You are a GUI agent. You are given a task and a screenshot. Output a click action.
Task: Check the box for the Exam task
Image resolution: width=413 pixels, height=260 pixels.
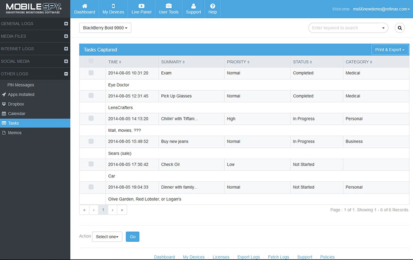point(91,73)
